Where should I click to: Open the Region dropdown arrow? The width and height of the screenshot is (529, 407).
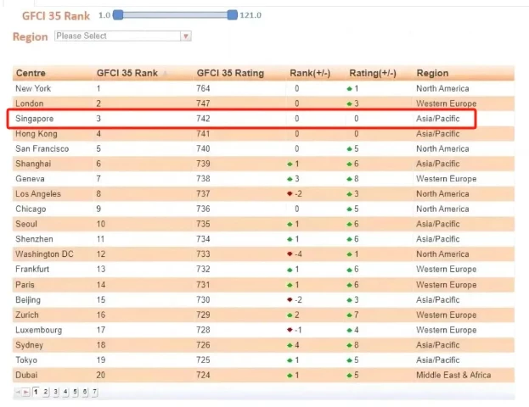[x=186, y=36]
